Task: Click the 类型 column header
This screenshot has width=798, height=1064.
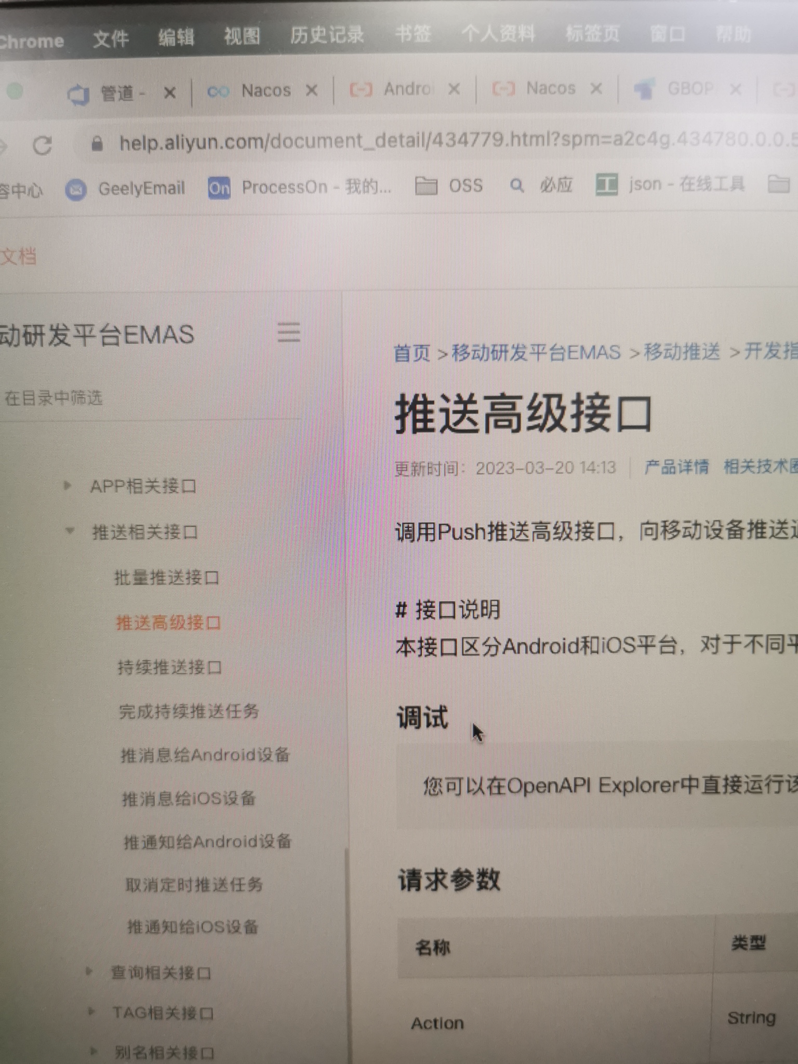Action: 749,942
